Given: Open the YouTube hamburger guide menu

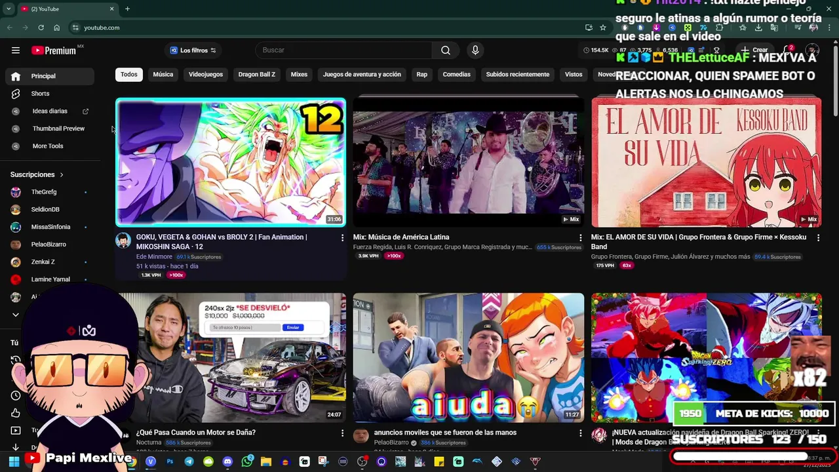Looking at the screenshot, I should [x=16, y=50].
